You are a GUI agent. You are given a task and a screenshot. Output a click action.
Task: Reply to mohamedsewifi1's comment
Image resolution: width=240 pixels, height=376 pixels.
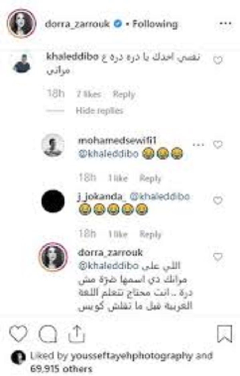[150, 178]
